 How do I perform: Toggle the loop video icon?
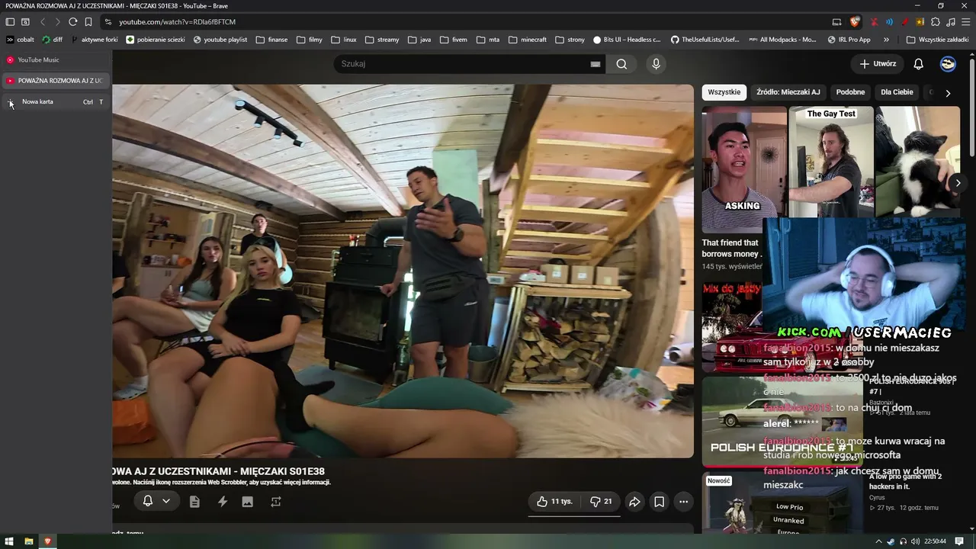point(276,502)
